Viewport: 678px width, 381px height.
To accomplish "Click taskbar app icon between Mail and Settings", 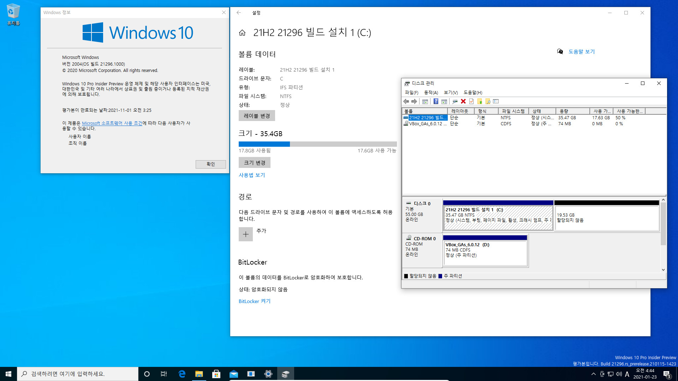I will pos(251,374).
